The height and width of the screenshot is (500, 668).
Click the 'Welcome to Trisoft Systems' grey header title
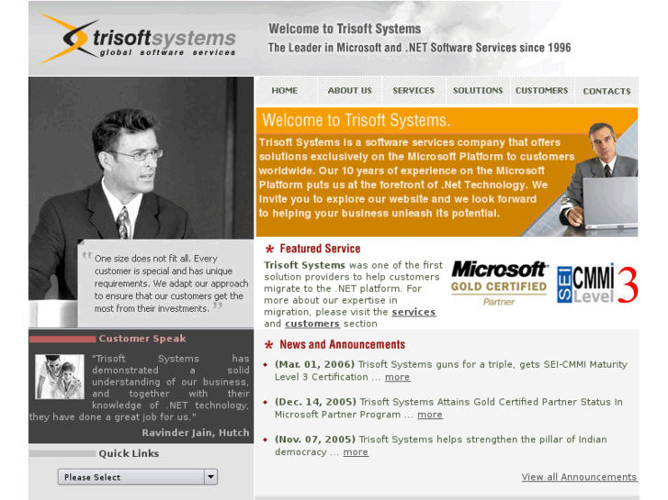tap(345, 29)
